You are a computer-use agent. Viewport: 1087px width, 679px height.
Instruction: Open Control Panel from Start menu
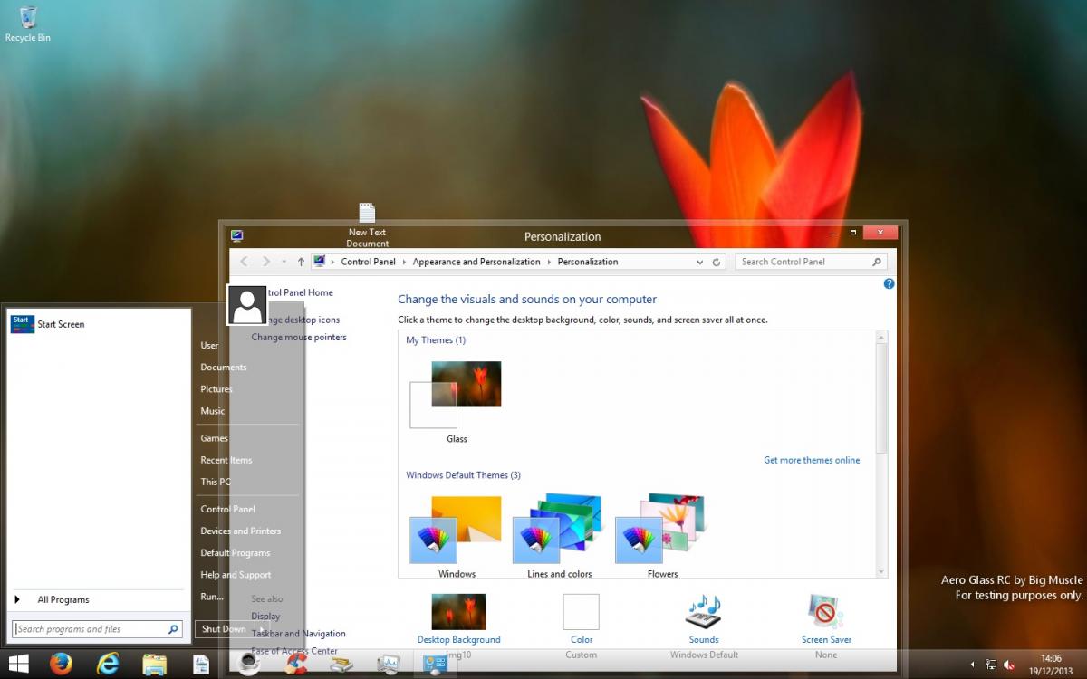point(228,509)
